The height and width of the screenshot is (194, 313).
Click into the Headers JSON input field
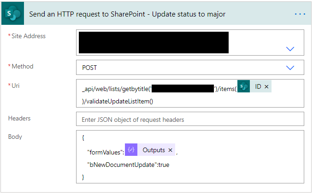point(190,119)
